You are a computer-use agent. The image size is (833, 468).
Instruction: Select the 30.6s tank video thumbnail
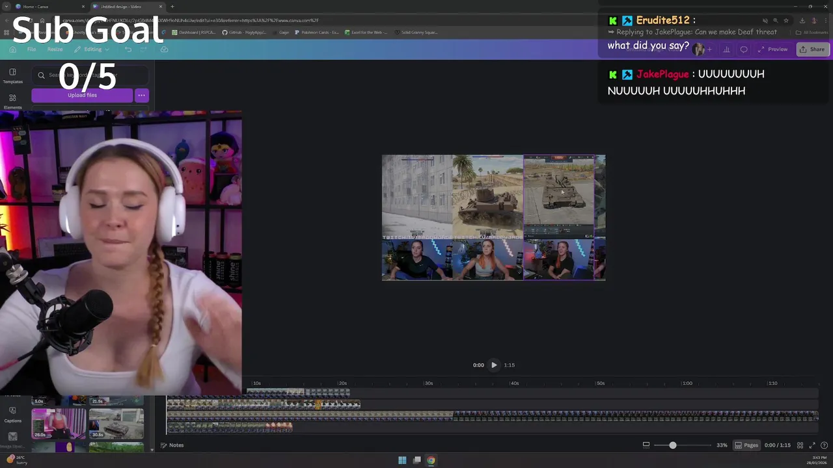tap(116, 424)
